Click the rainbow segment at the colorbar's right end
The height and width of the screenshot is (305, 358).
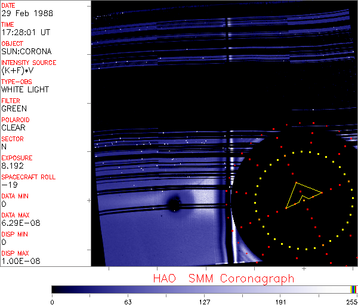(x=354, y=289)
